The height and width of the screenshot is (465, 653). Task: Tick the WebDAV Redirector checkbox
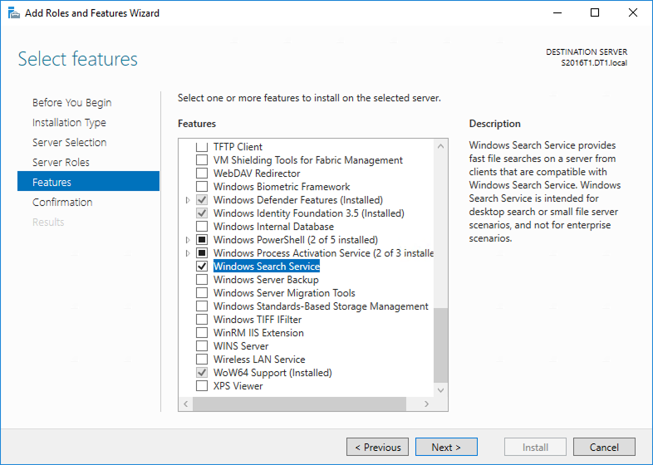202,174
